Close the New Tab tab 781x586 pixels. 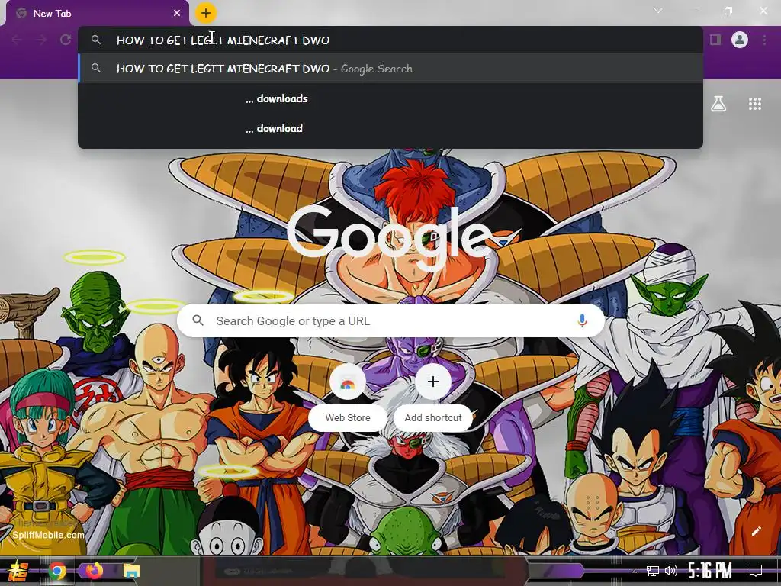[177, 14]
